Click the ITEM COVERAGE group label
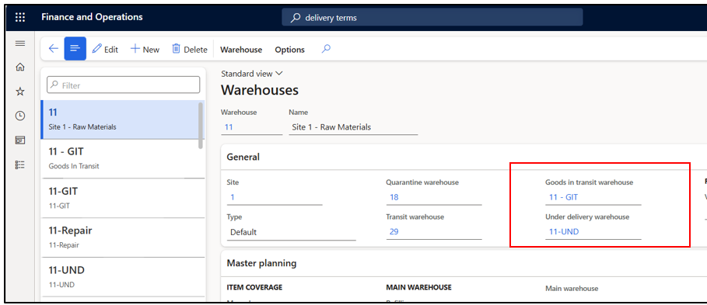The width and height of the screenshot is (707, 305). pos(254,287)
